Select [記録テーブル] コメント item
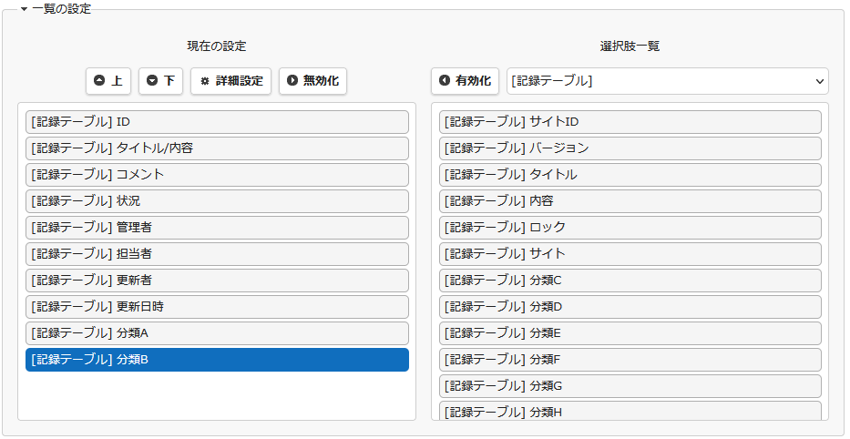 coord(217,175)
